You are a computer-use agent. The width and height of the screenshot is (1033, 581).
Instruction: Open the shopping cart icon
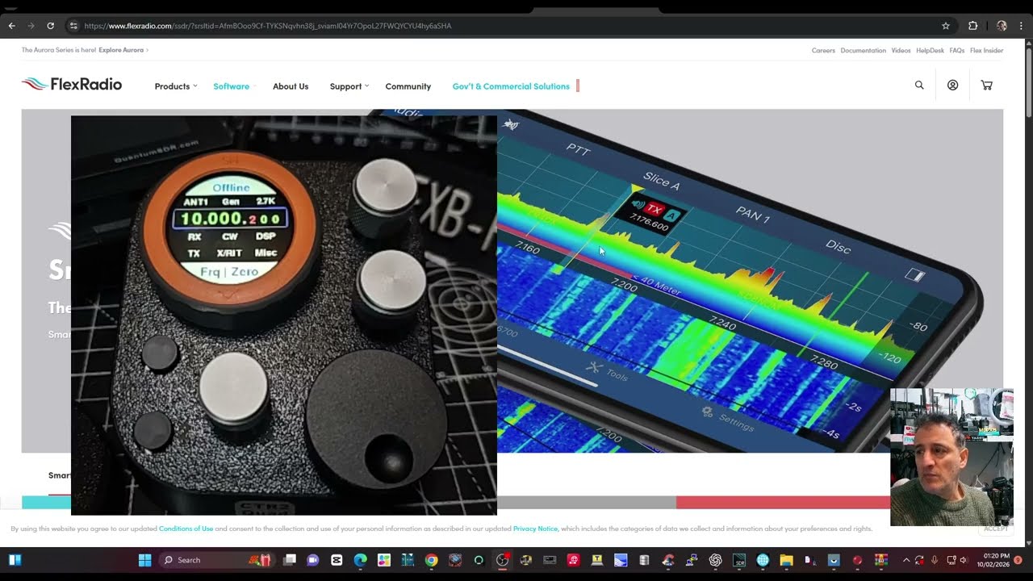[x=987, y=85]
